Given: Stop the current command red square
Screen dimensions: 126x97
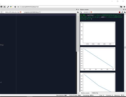Looking at the screenshot, I should (x=120, y=12).
